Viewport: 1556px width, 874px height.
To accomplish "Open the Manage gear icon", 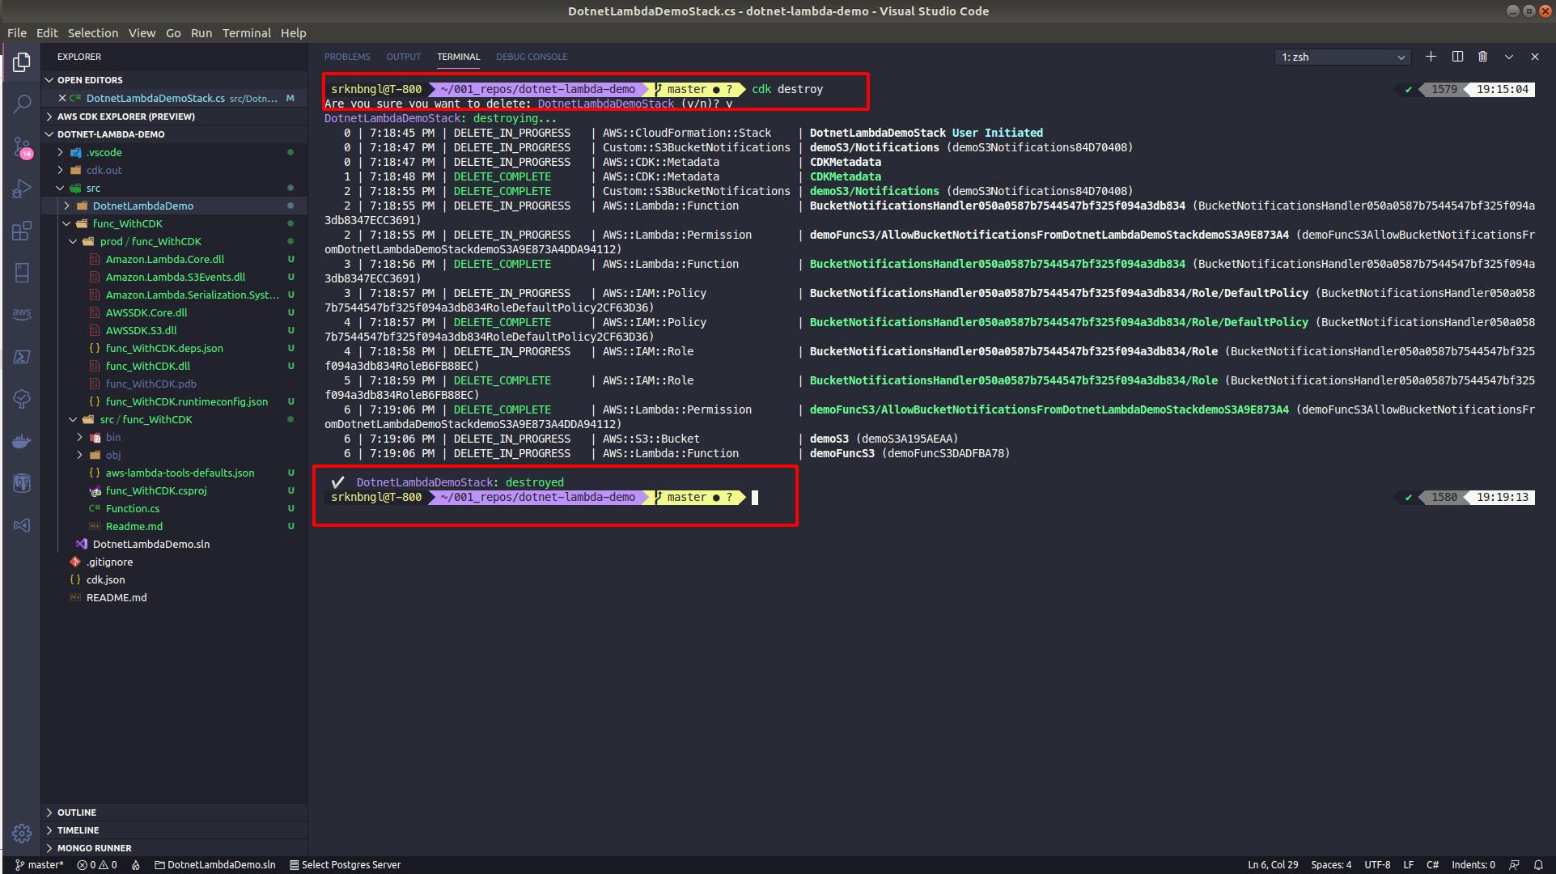I will coord(22,833).
